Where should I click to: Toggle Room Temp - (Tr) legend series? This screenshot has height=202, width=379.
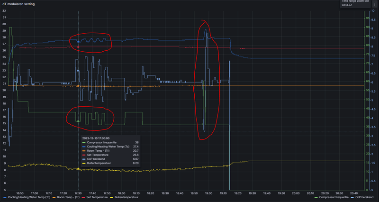pyautogui.click(x=66, y=197)
